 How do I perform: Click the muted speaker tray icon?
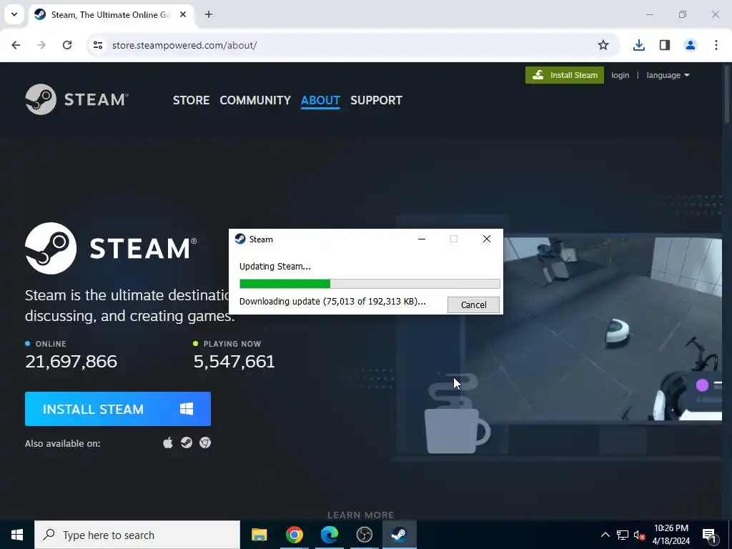639,535
